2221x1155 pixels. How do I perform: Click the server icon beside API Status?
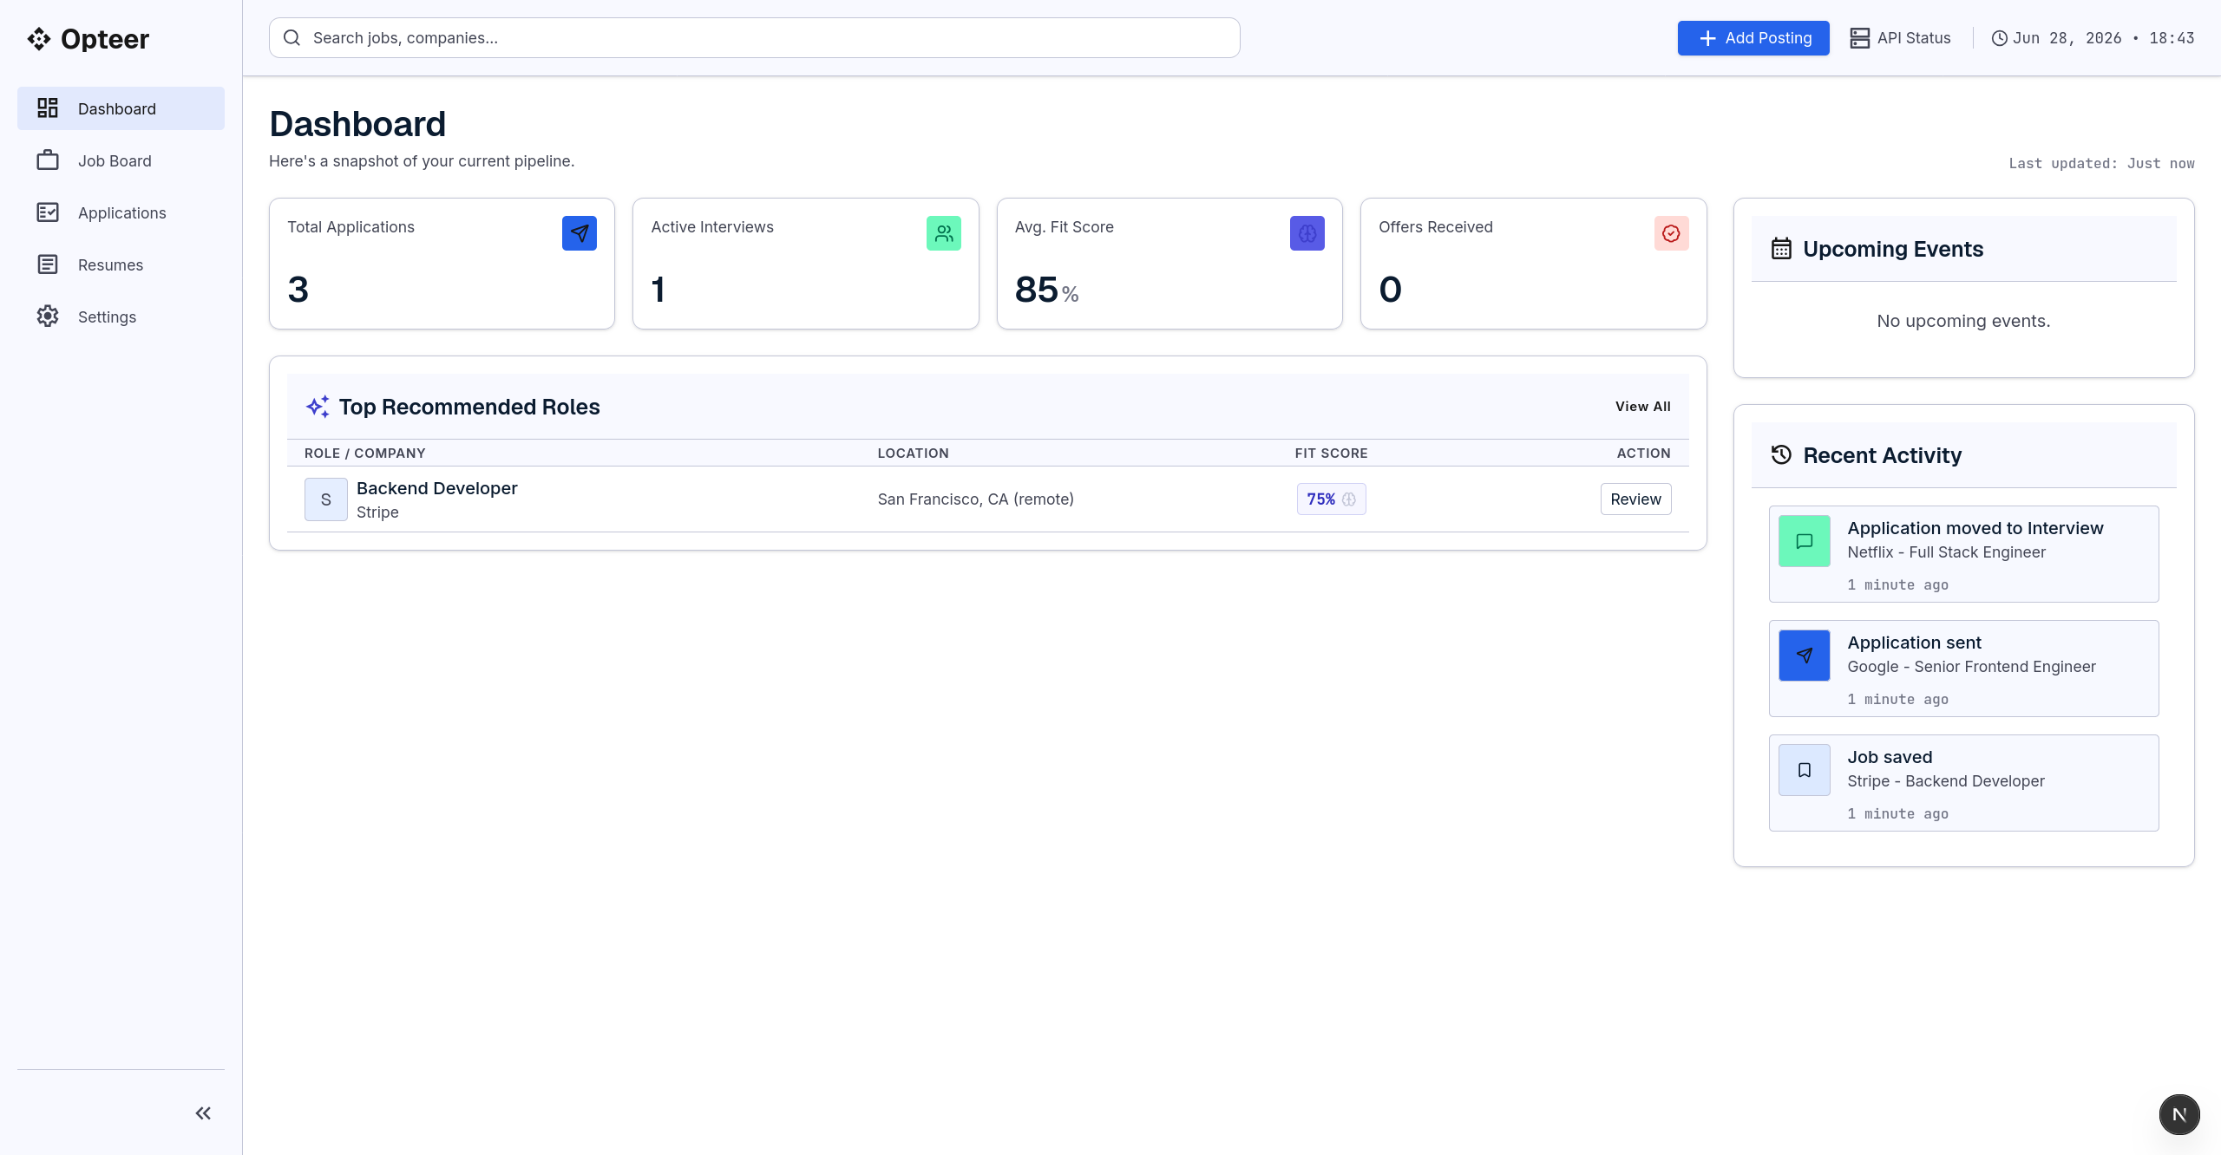[1859, 38]
